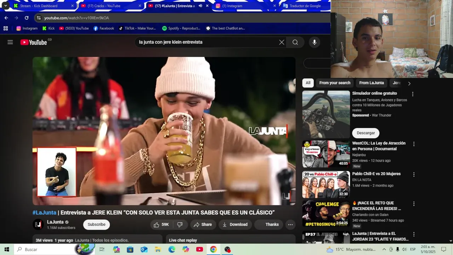
Task: Subscribe to LaJunta channel
Action: pos(96,225)
